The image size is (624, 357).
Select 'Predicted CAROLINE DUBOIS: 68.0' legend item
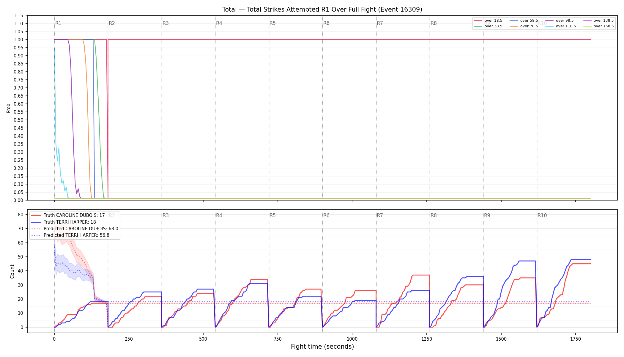coord(75,229)
